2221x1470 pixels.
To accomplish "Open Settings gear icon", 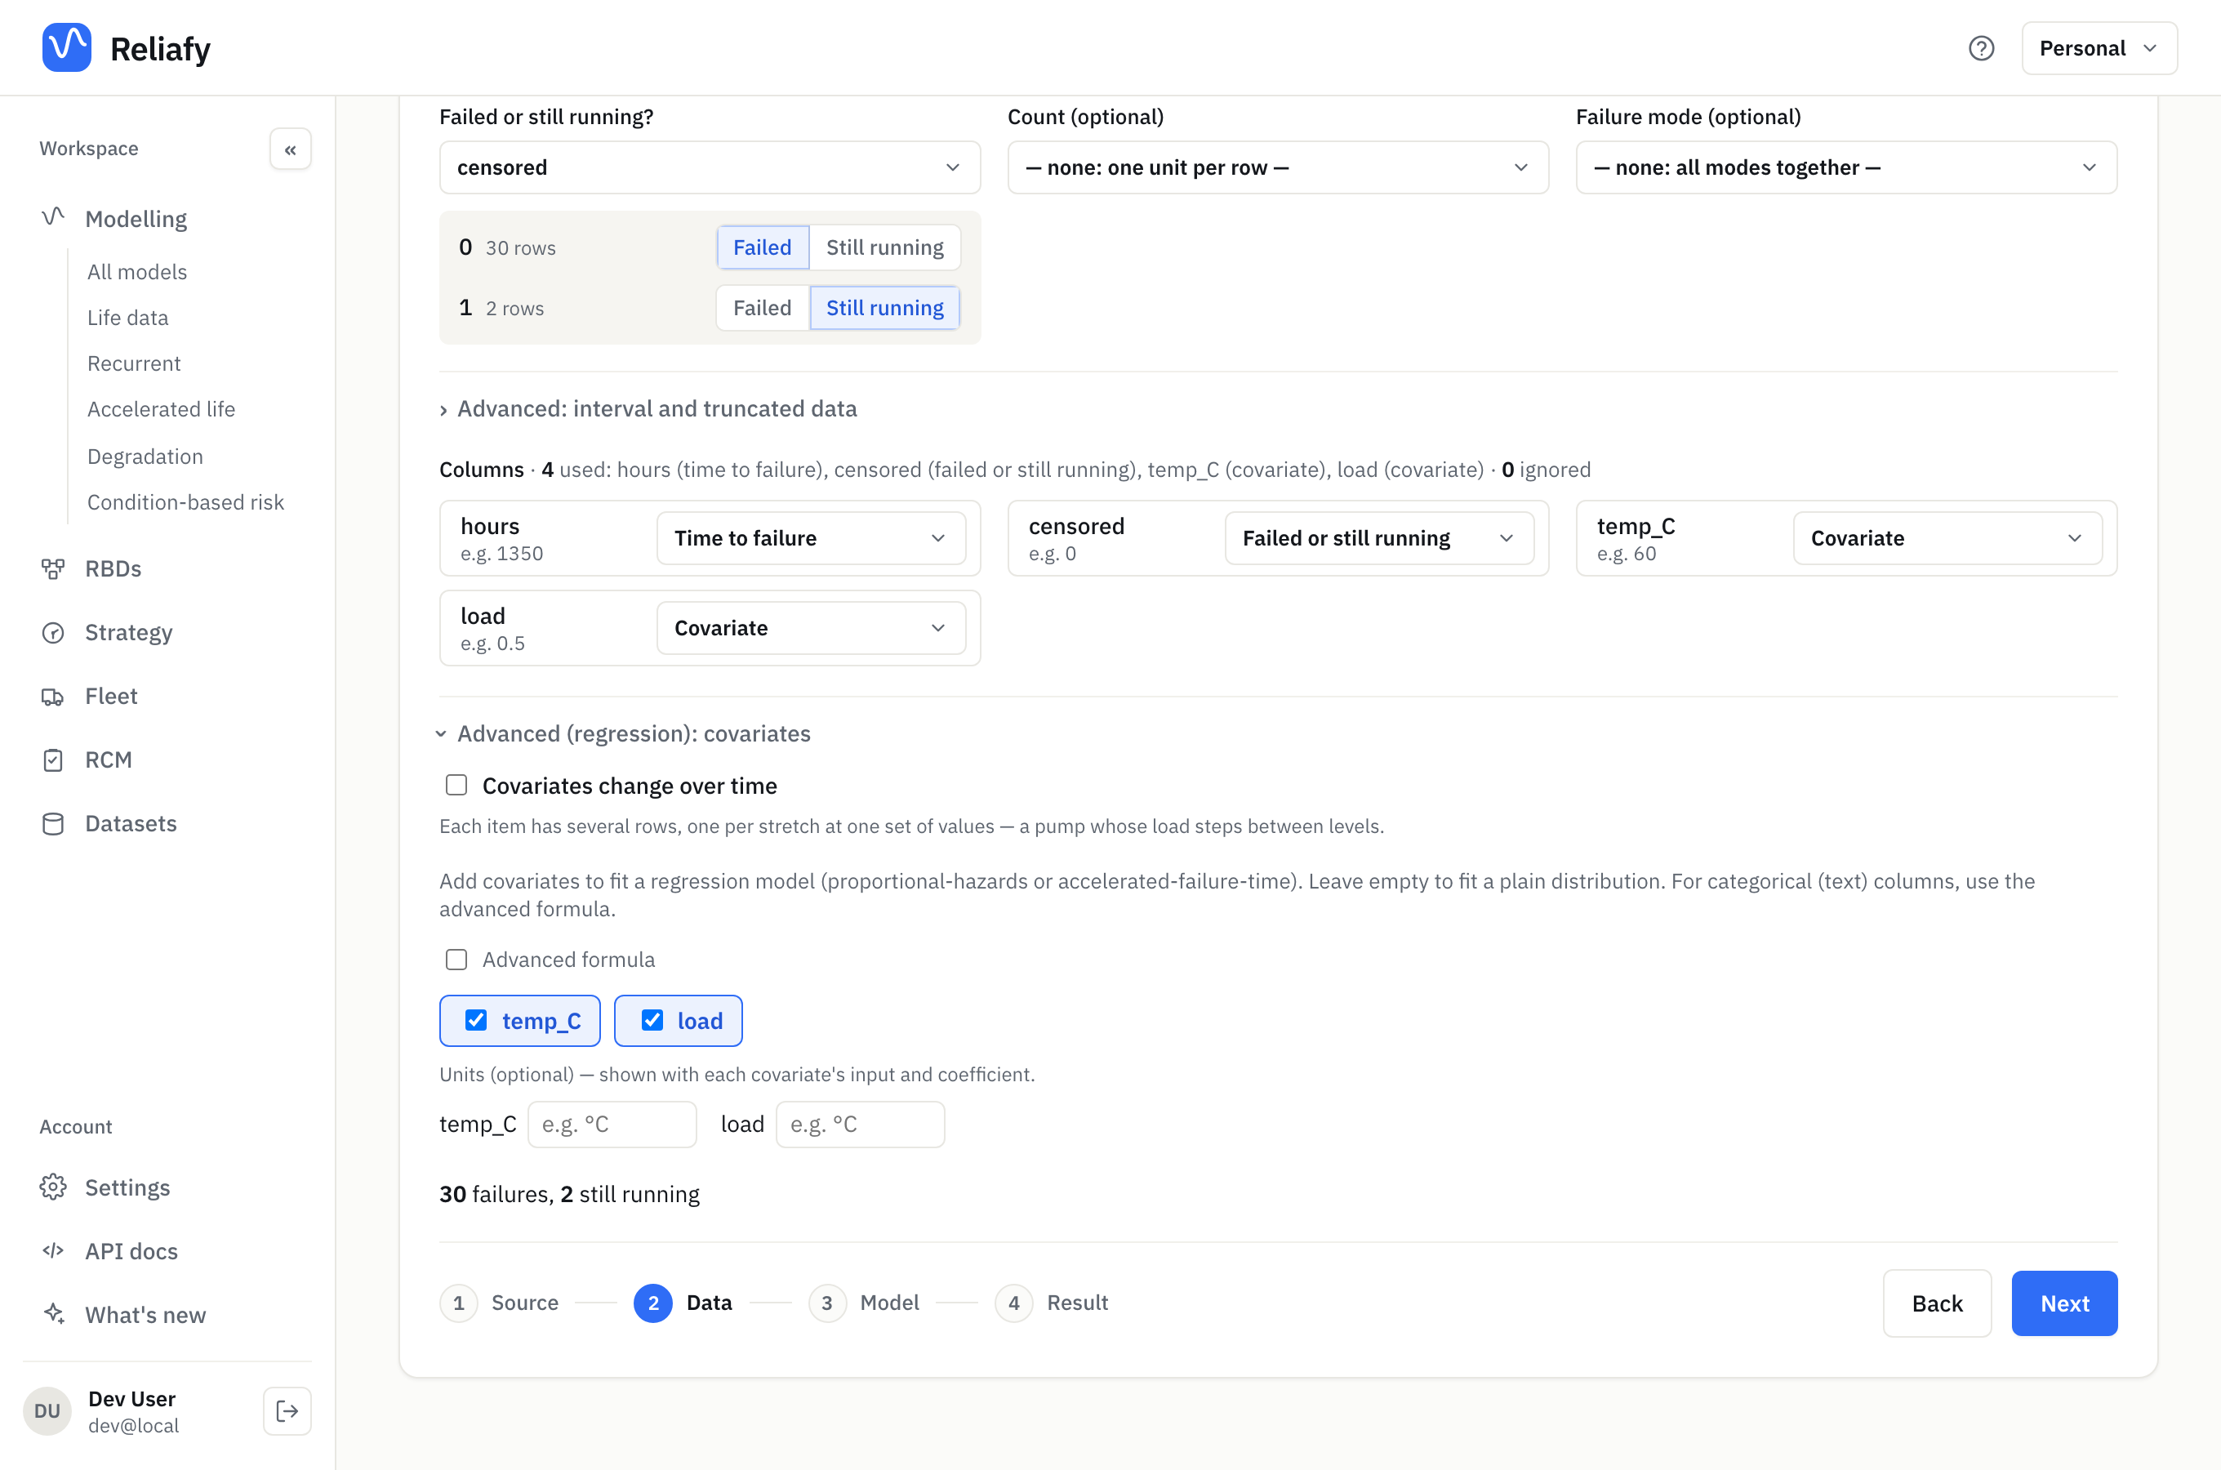I will [x=53, y=1187].
